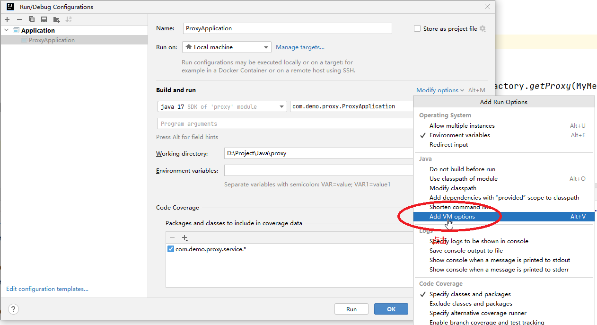The width and height of the screenshot is (597, 325).
Task: Uncheck com.demo.proxy.service.* coverage entry
Action: click(x=171, y=249)
